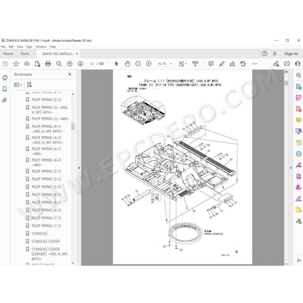Open bookmark PILOT PIPING (6-3)
The width and height of the screenshot is (303, 303).
[46, 210]
